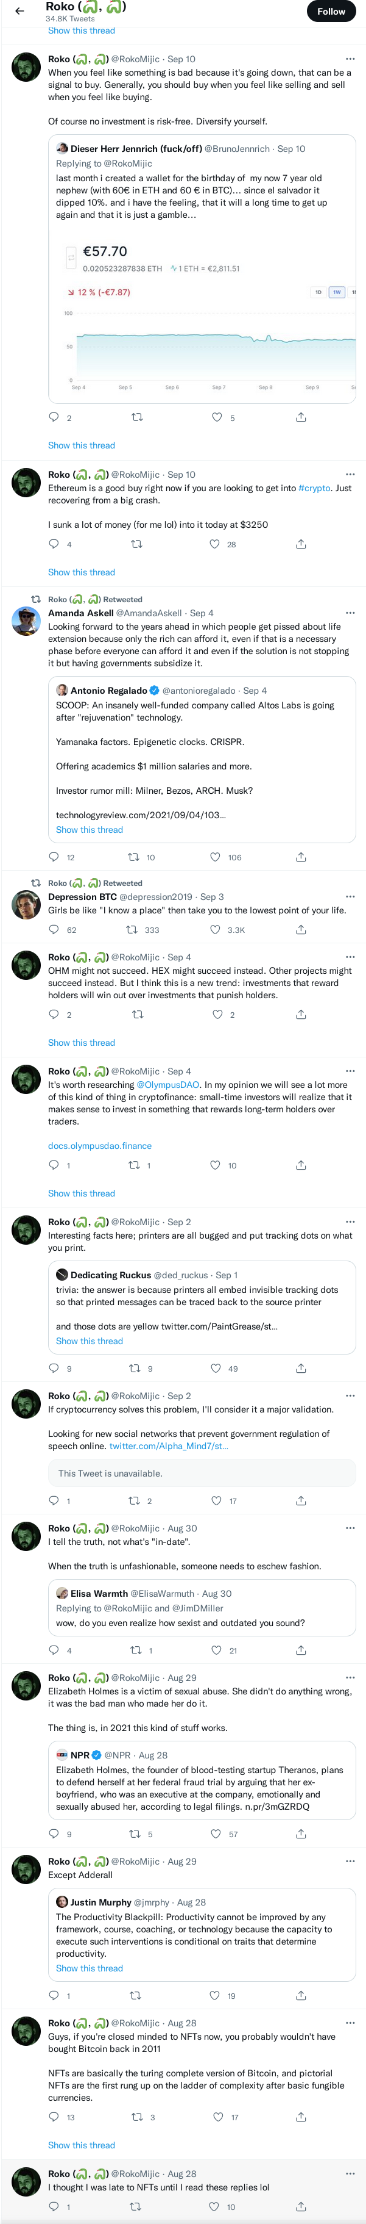366x2224 pixels.
Task: Open more options on Sep 10 buy-signal tweet
Action: click(350, 59)
